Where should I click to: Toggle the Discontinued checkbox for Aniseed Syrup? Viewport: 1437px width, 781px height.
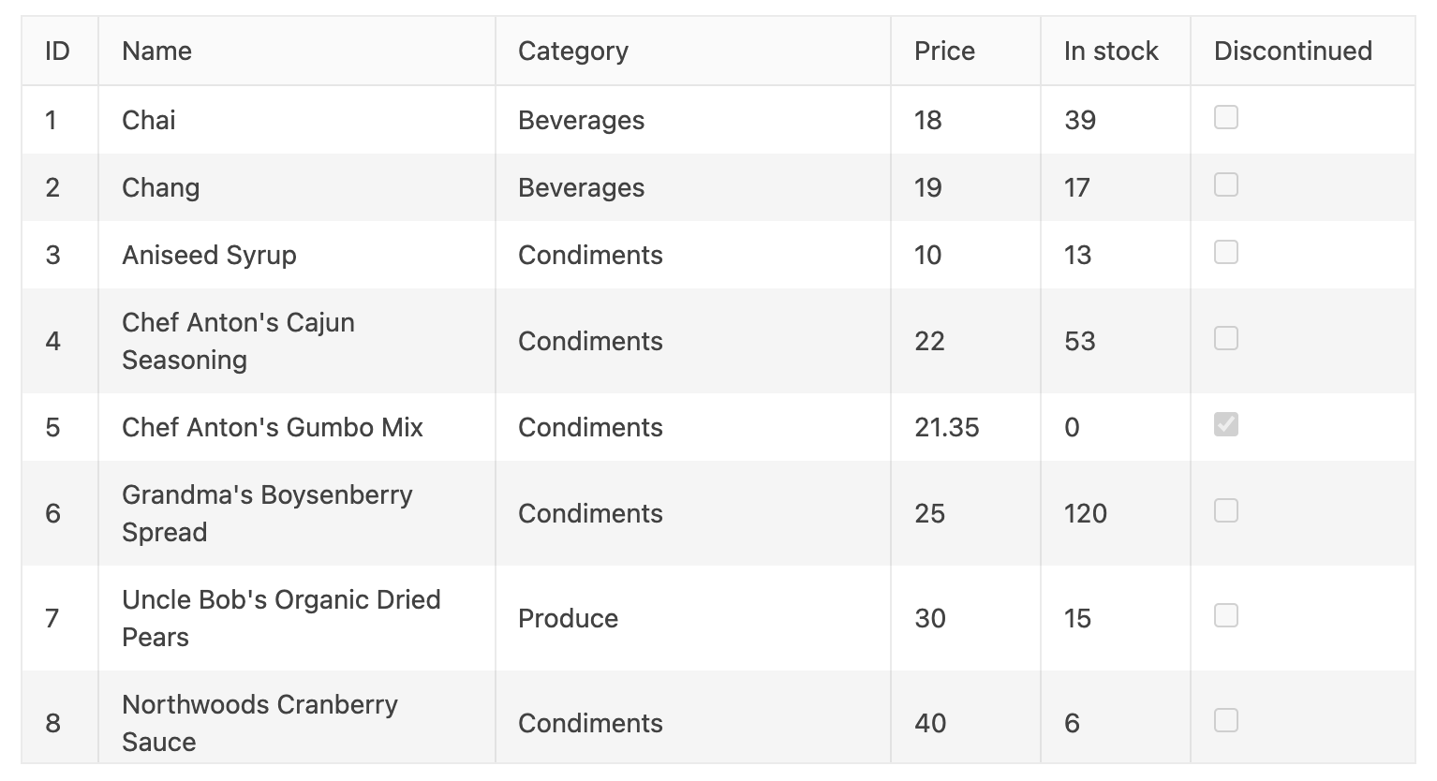tap(1225, 252)
